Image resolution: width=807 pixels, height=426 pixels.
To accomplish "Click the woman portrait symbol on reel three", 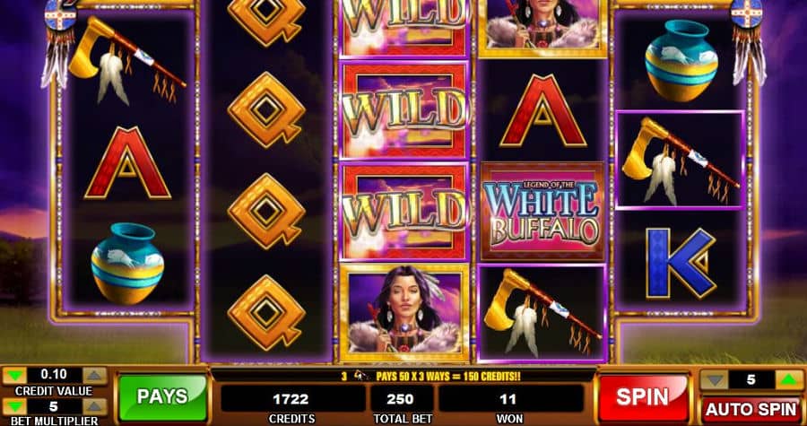I will pyautogui.click(x=404, y=313).
